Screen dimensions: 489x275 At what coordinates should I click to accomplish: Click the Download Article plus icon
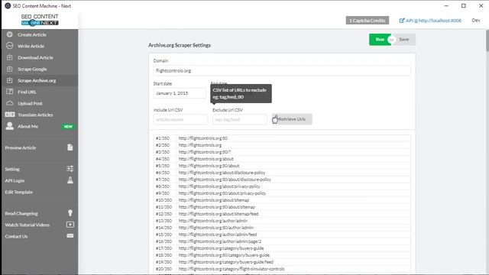(10, 57)
